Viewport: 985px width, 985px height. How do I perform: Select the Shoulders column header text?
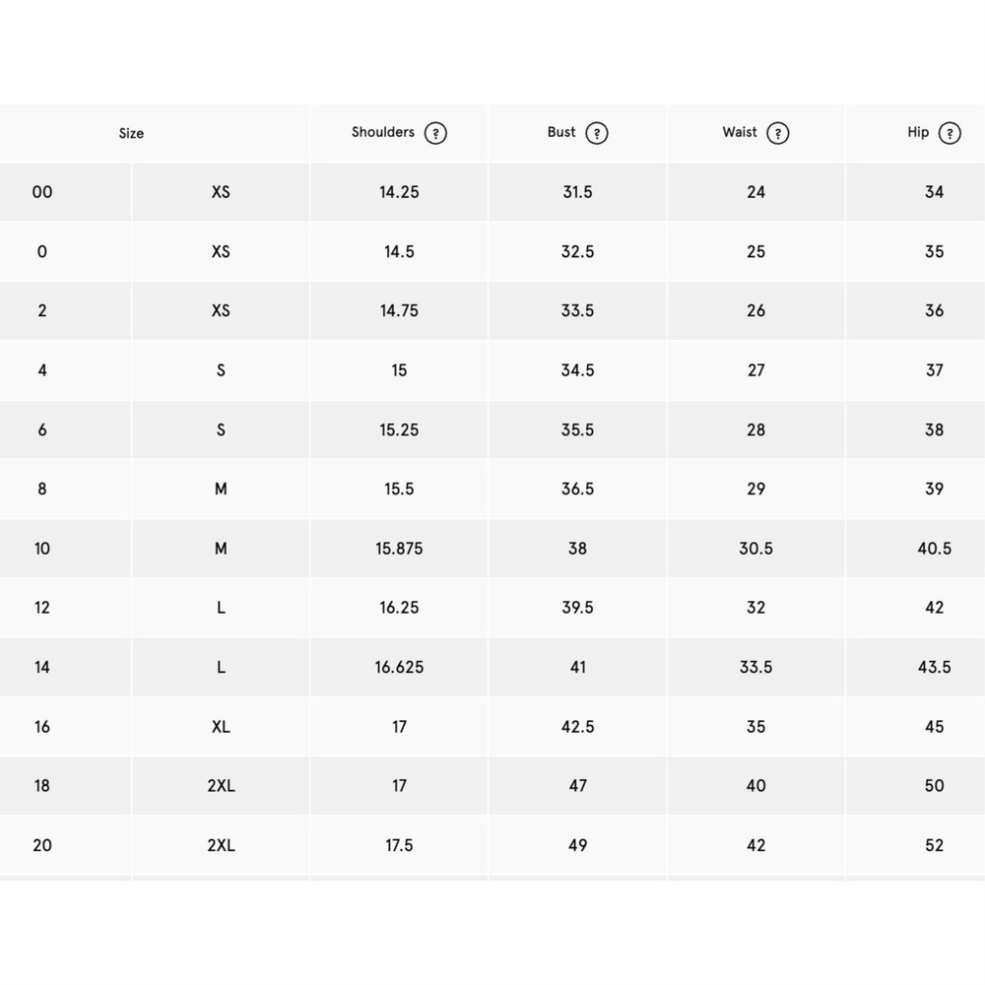382,132
